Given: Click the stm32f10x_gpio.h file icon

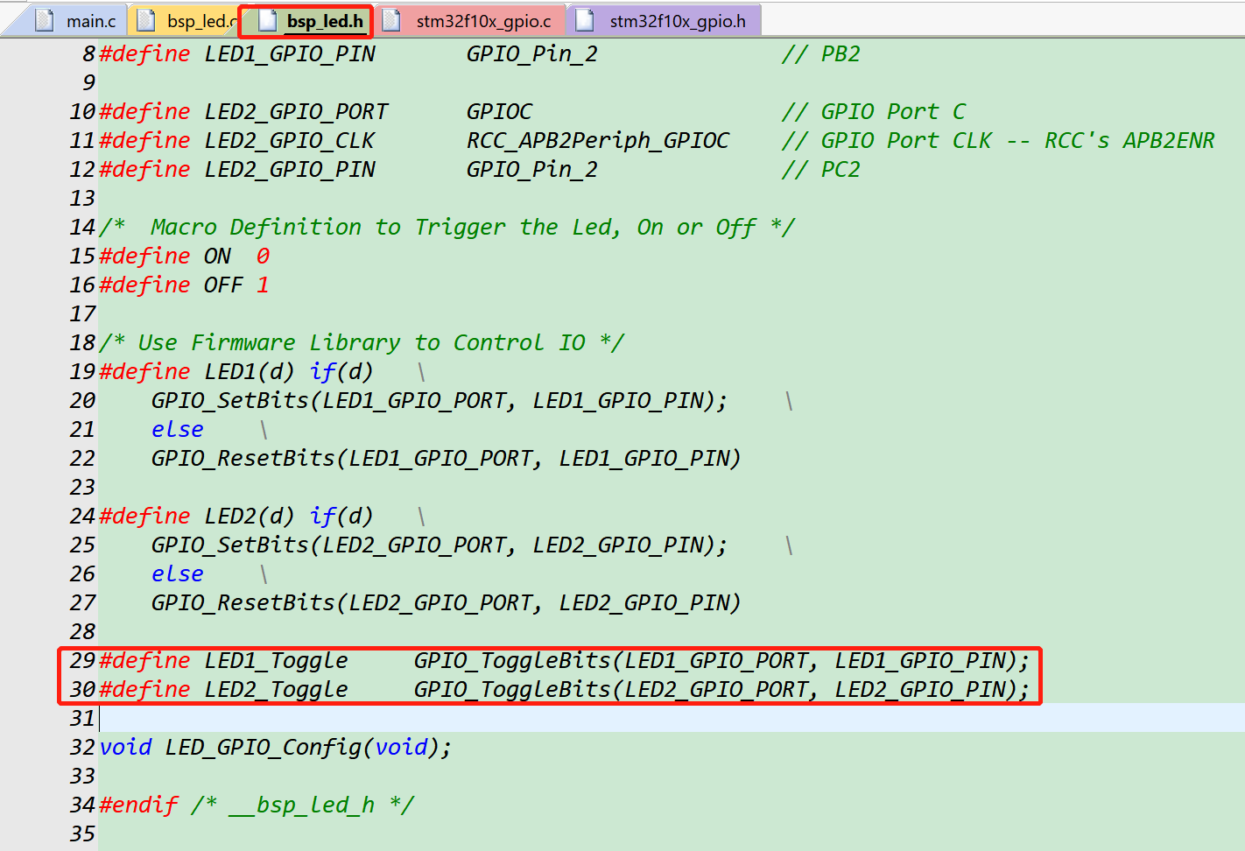Looking at the screenshot, I should tap(585, 20).
